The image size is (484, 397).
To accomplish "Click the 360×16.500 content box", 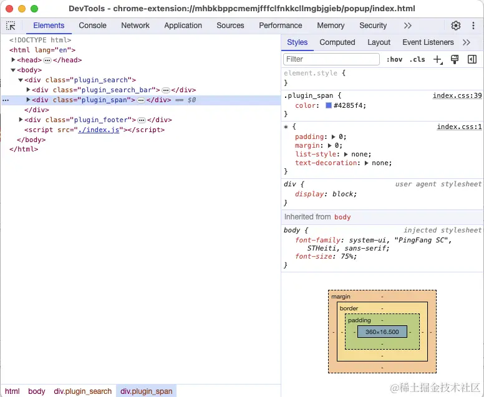I will (x=382, y=332).
